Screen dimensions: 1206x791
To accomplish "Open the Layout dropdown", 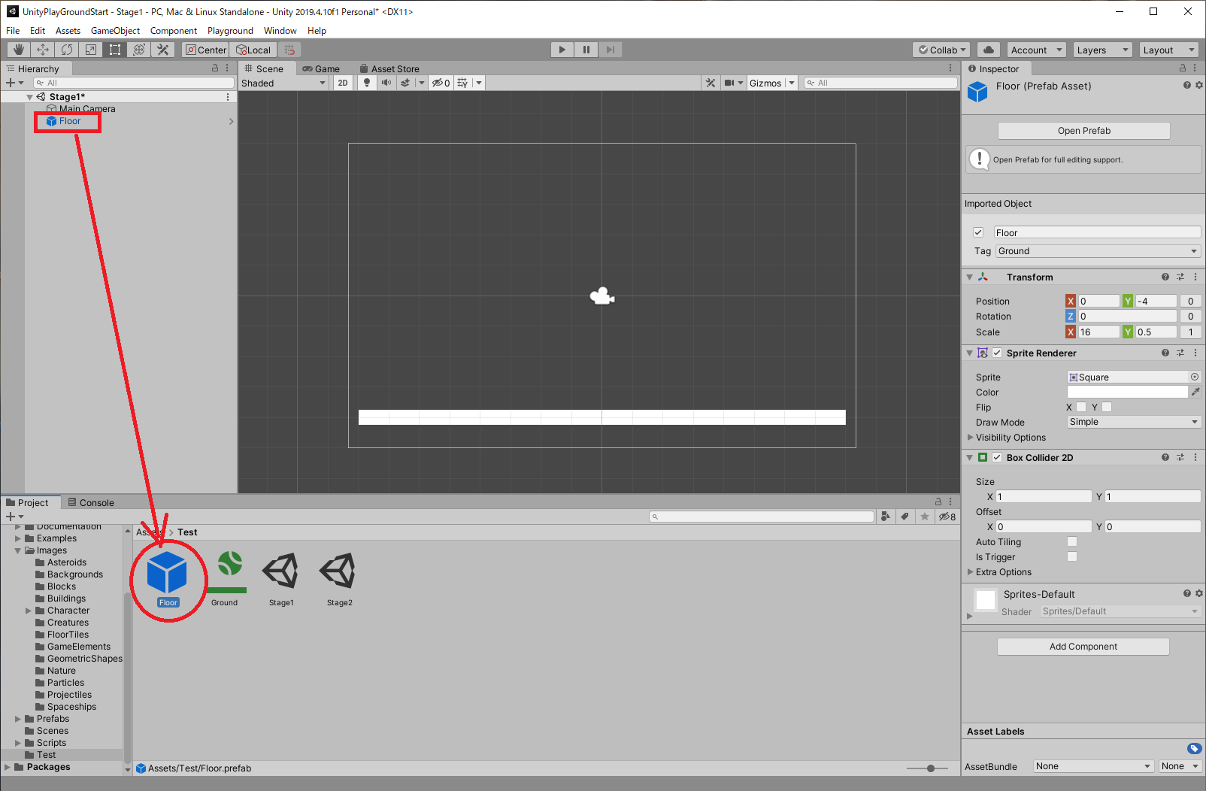I will (1168, 50).
